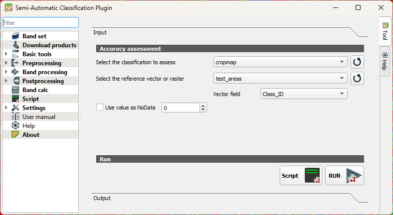Click the Download products icon
393x215 pixels.
[x=15, y=45]
